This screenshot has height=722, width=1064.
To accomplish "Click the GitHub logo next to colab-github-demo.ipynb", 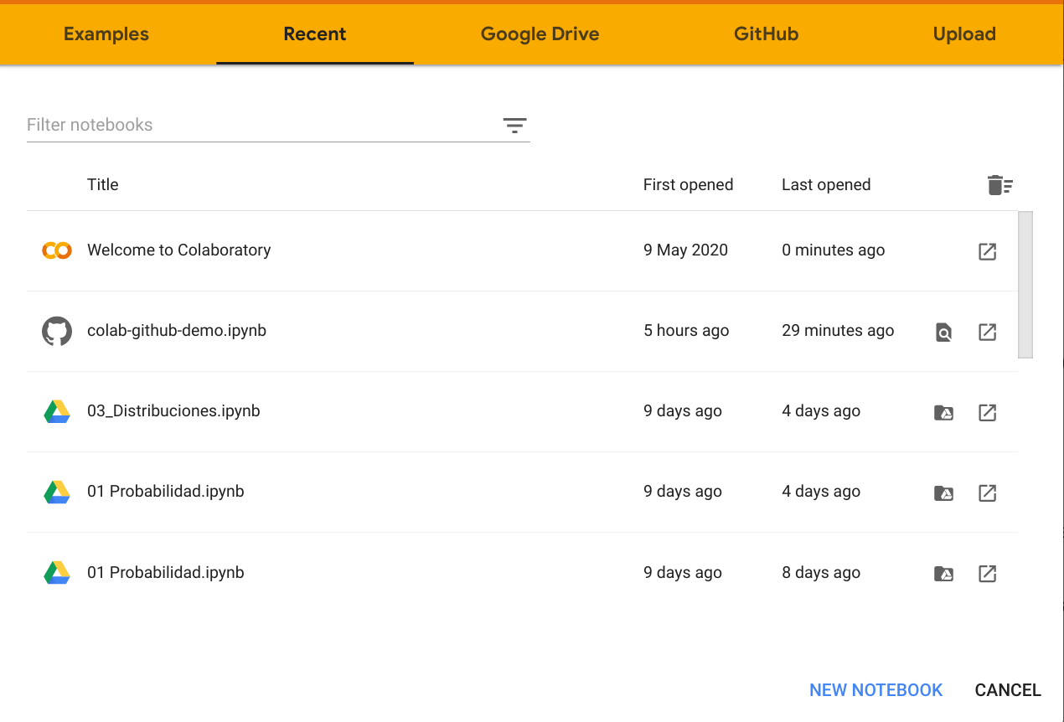I will (57, 331).
